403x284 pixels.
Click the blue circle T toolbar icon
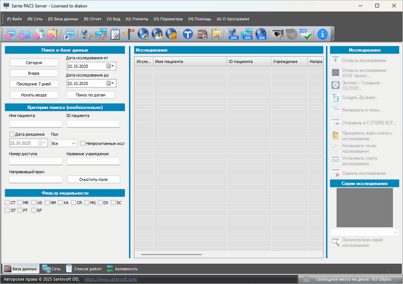coord(188,34)
